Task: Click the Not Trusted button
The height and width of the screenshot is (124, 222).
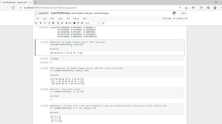Action: point(167,19)
